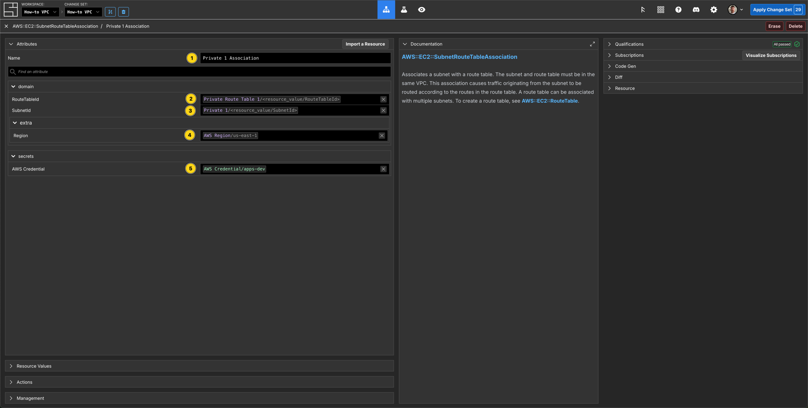Clear the AWS Credential value
The width and height of the screenshot is (808, 408).
click(x=383, y=169)
